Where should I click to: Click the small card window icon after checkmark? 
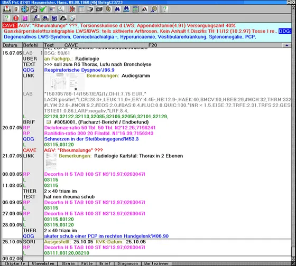pyautogui.click(x=52, y=9)
